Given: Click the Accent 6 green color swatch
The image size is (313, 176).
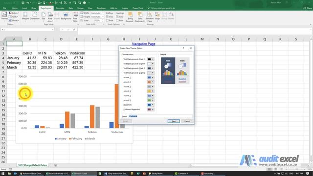Looking at the screenshot, I should pyautogui.click(x=149, y=100).
